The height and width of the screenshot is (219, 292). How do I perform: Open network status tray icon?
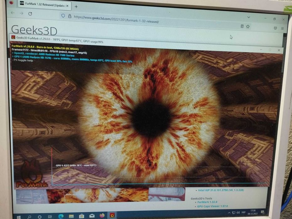click(x=234, y=213)
